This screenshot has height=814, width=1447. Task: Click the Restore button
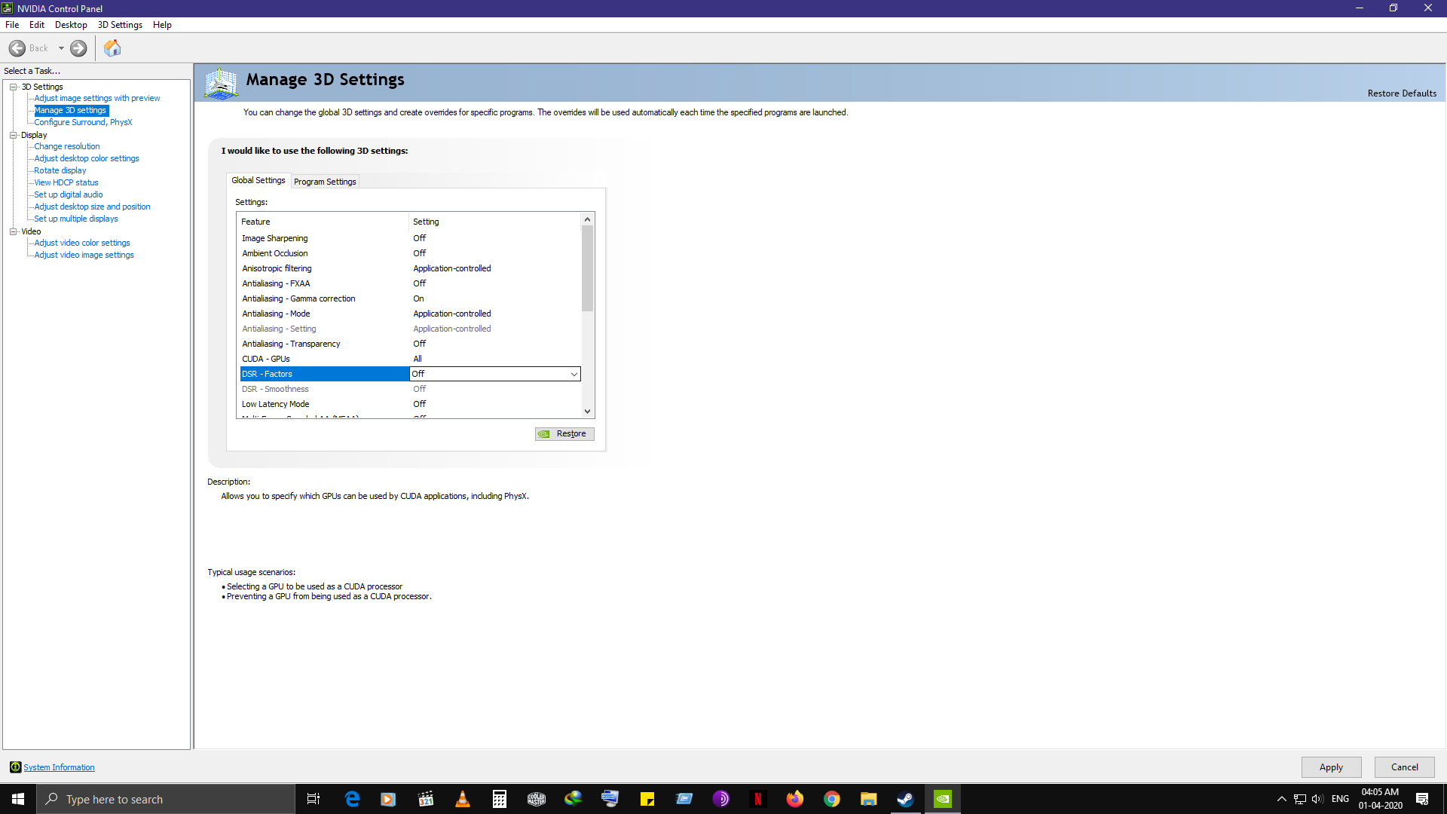(564, 434)
